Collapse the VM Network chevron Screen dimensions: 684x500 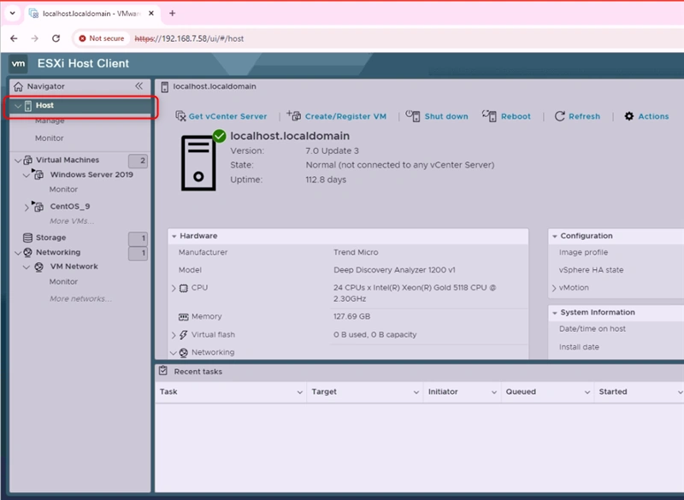(27, 268)
